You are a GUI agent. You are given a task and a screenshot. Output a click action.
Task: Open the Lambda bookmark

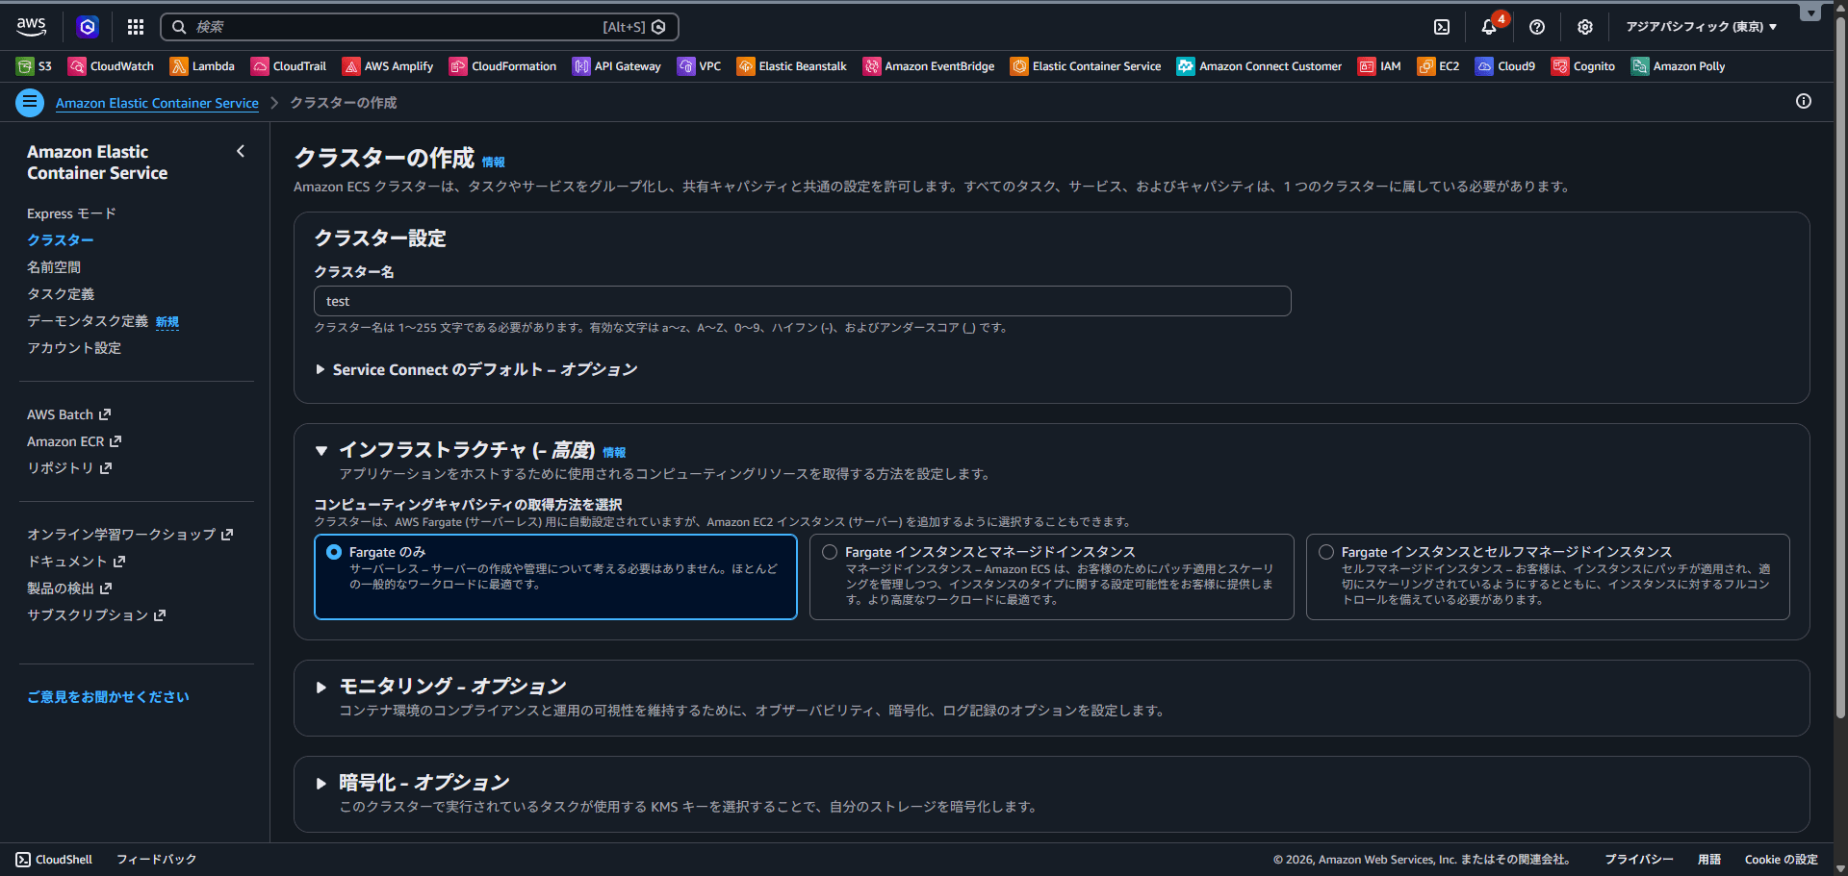click(202, 66)
